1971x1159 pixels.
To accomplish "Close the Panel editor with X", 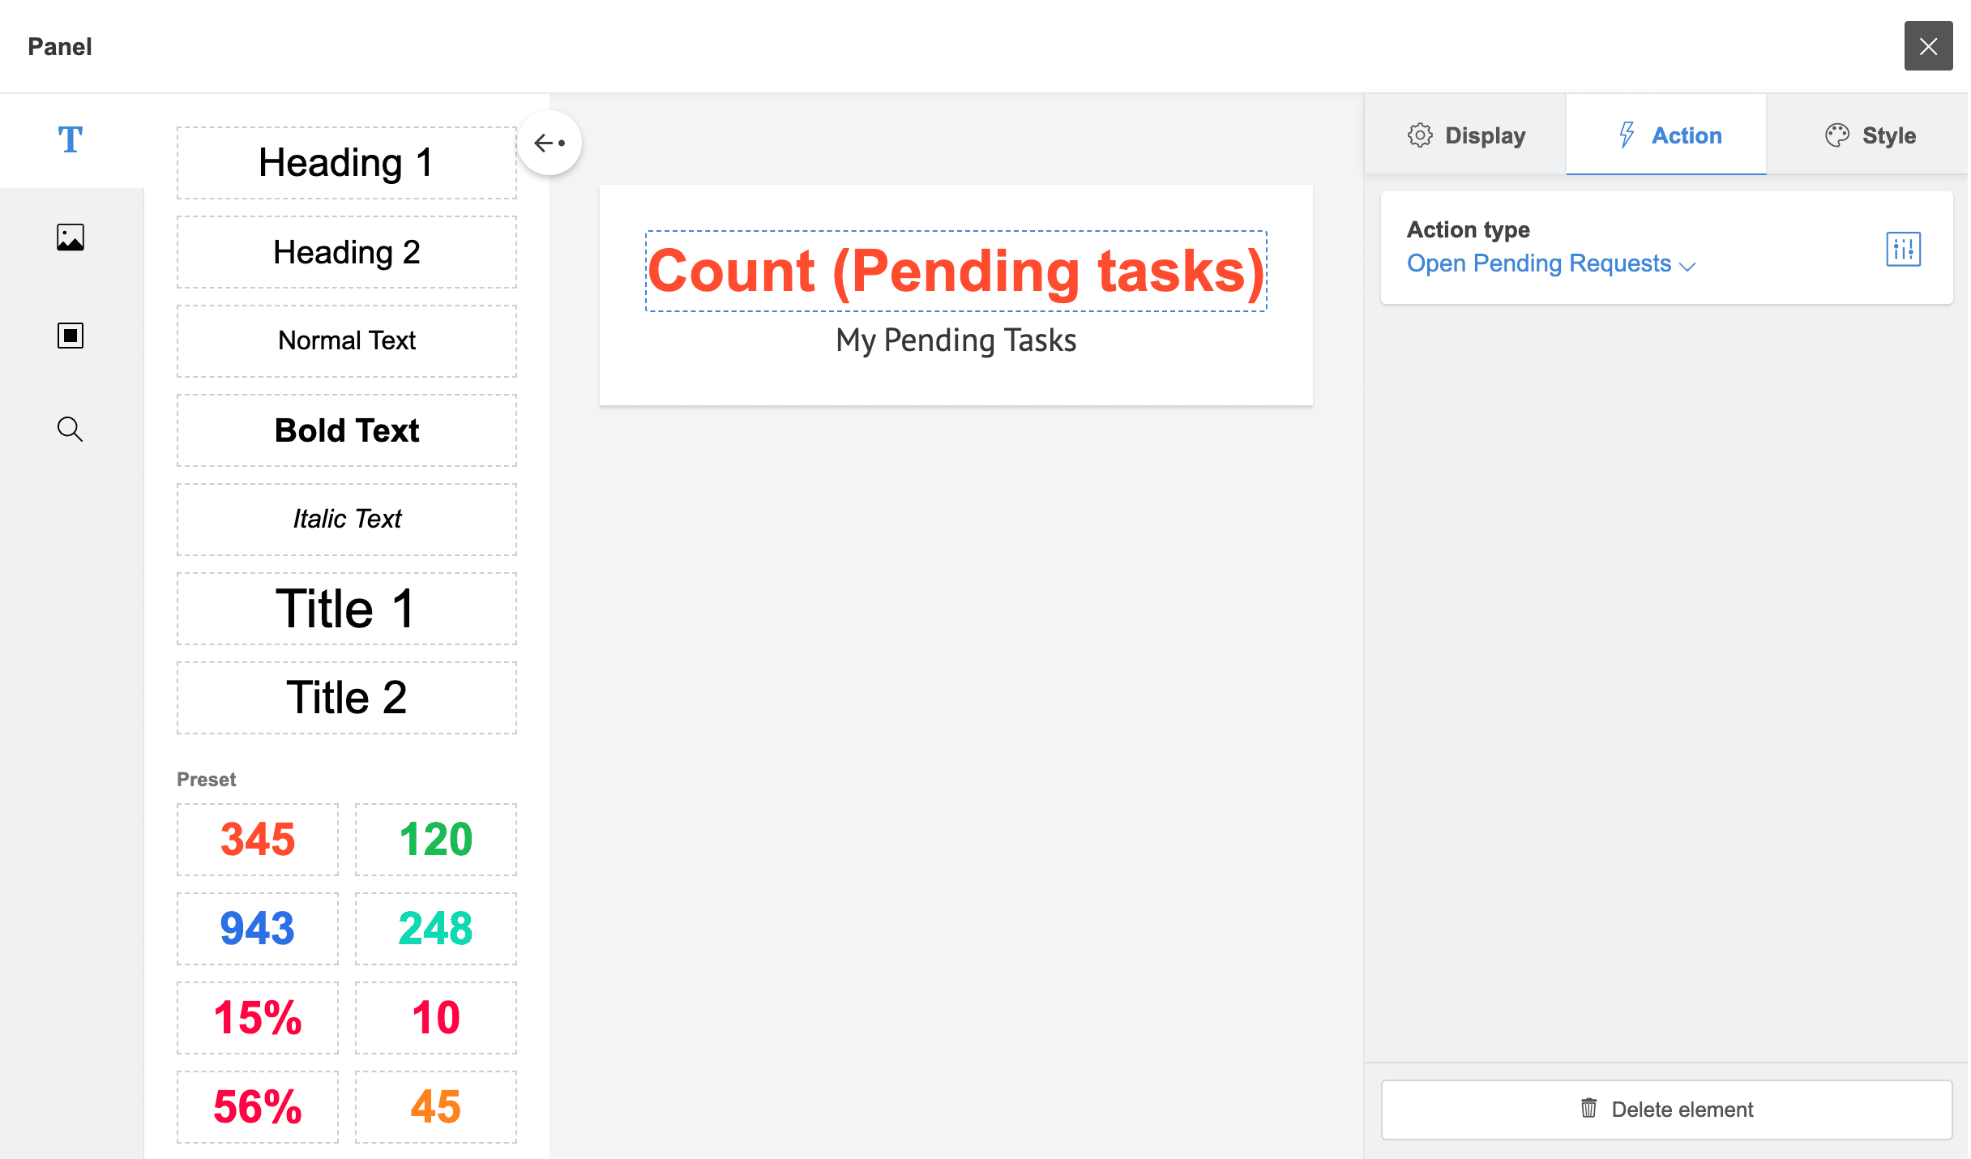I will 1928,46.
